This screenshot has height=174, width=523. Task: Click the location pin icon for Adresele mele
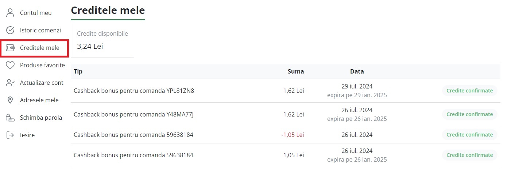click(x=10, y=100)
